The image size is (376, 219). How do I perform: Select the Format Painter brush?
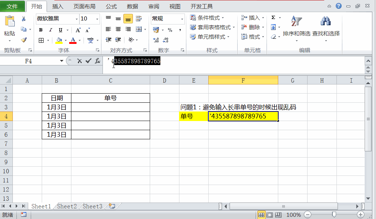pyautogui.click(x=23, y=40)
